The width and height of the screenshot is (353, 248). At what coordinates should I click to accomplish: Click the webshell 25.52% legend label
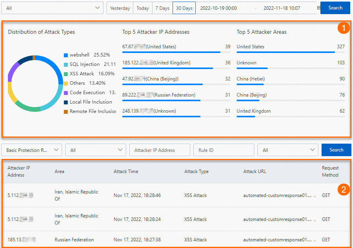(90, 55)
